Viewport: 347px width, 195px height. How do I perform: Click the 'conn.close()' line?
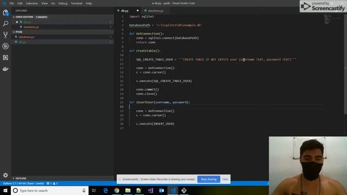(x=146, y=94)
